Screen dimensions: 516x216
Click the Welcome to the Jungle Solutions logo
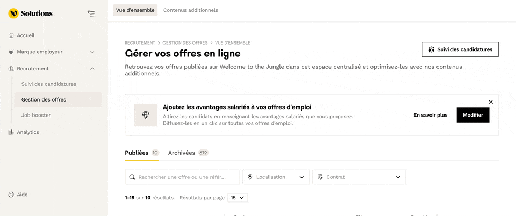coord(31,13)
